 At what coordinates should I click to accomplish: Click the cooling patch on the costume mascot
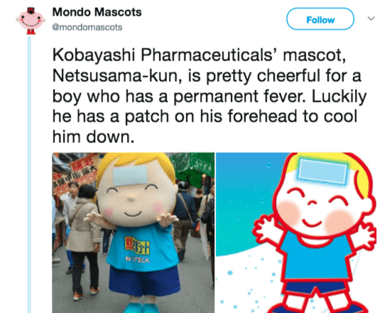131,176
